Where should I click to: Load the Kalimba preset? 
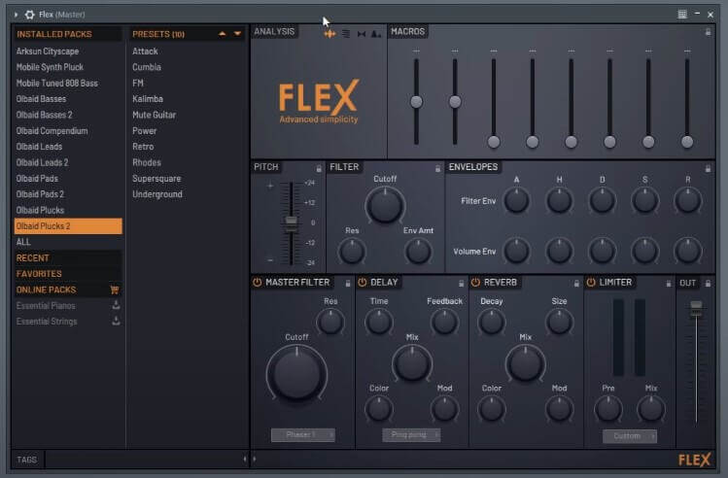tap(148, 99)
